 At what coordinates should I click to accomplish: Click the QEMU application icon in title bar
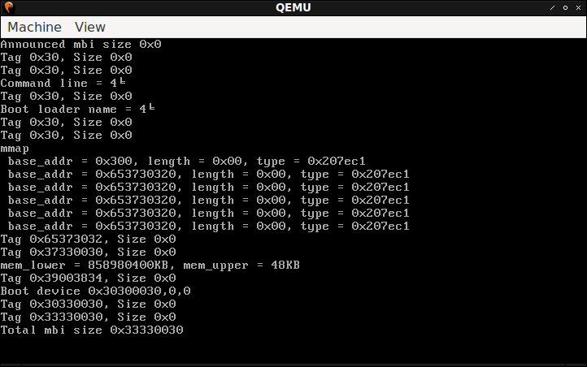9,7
